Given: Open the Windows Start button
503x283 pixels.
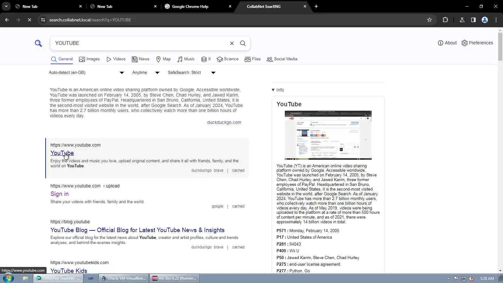Looking at the screenshot, I should tap(8, 278).
